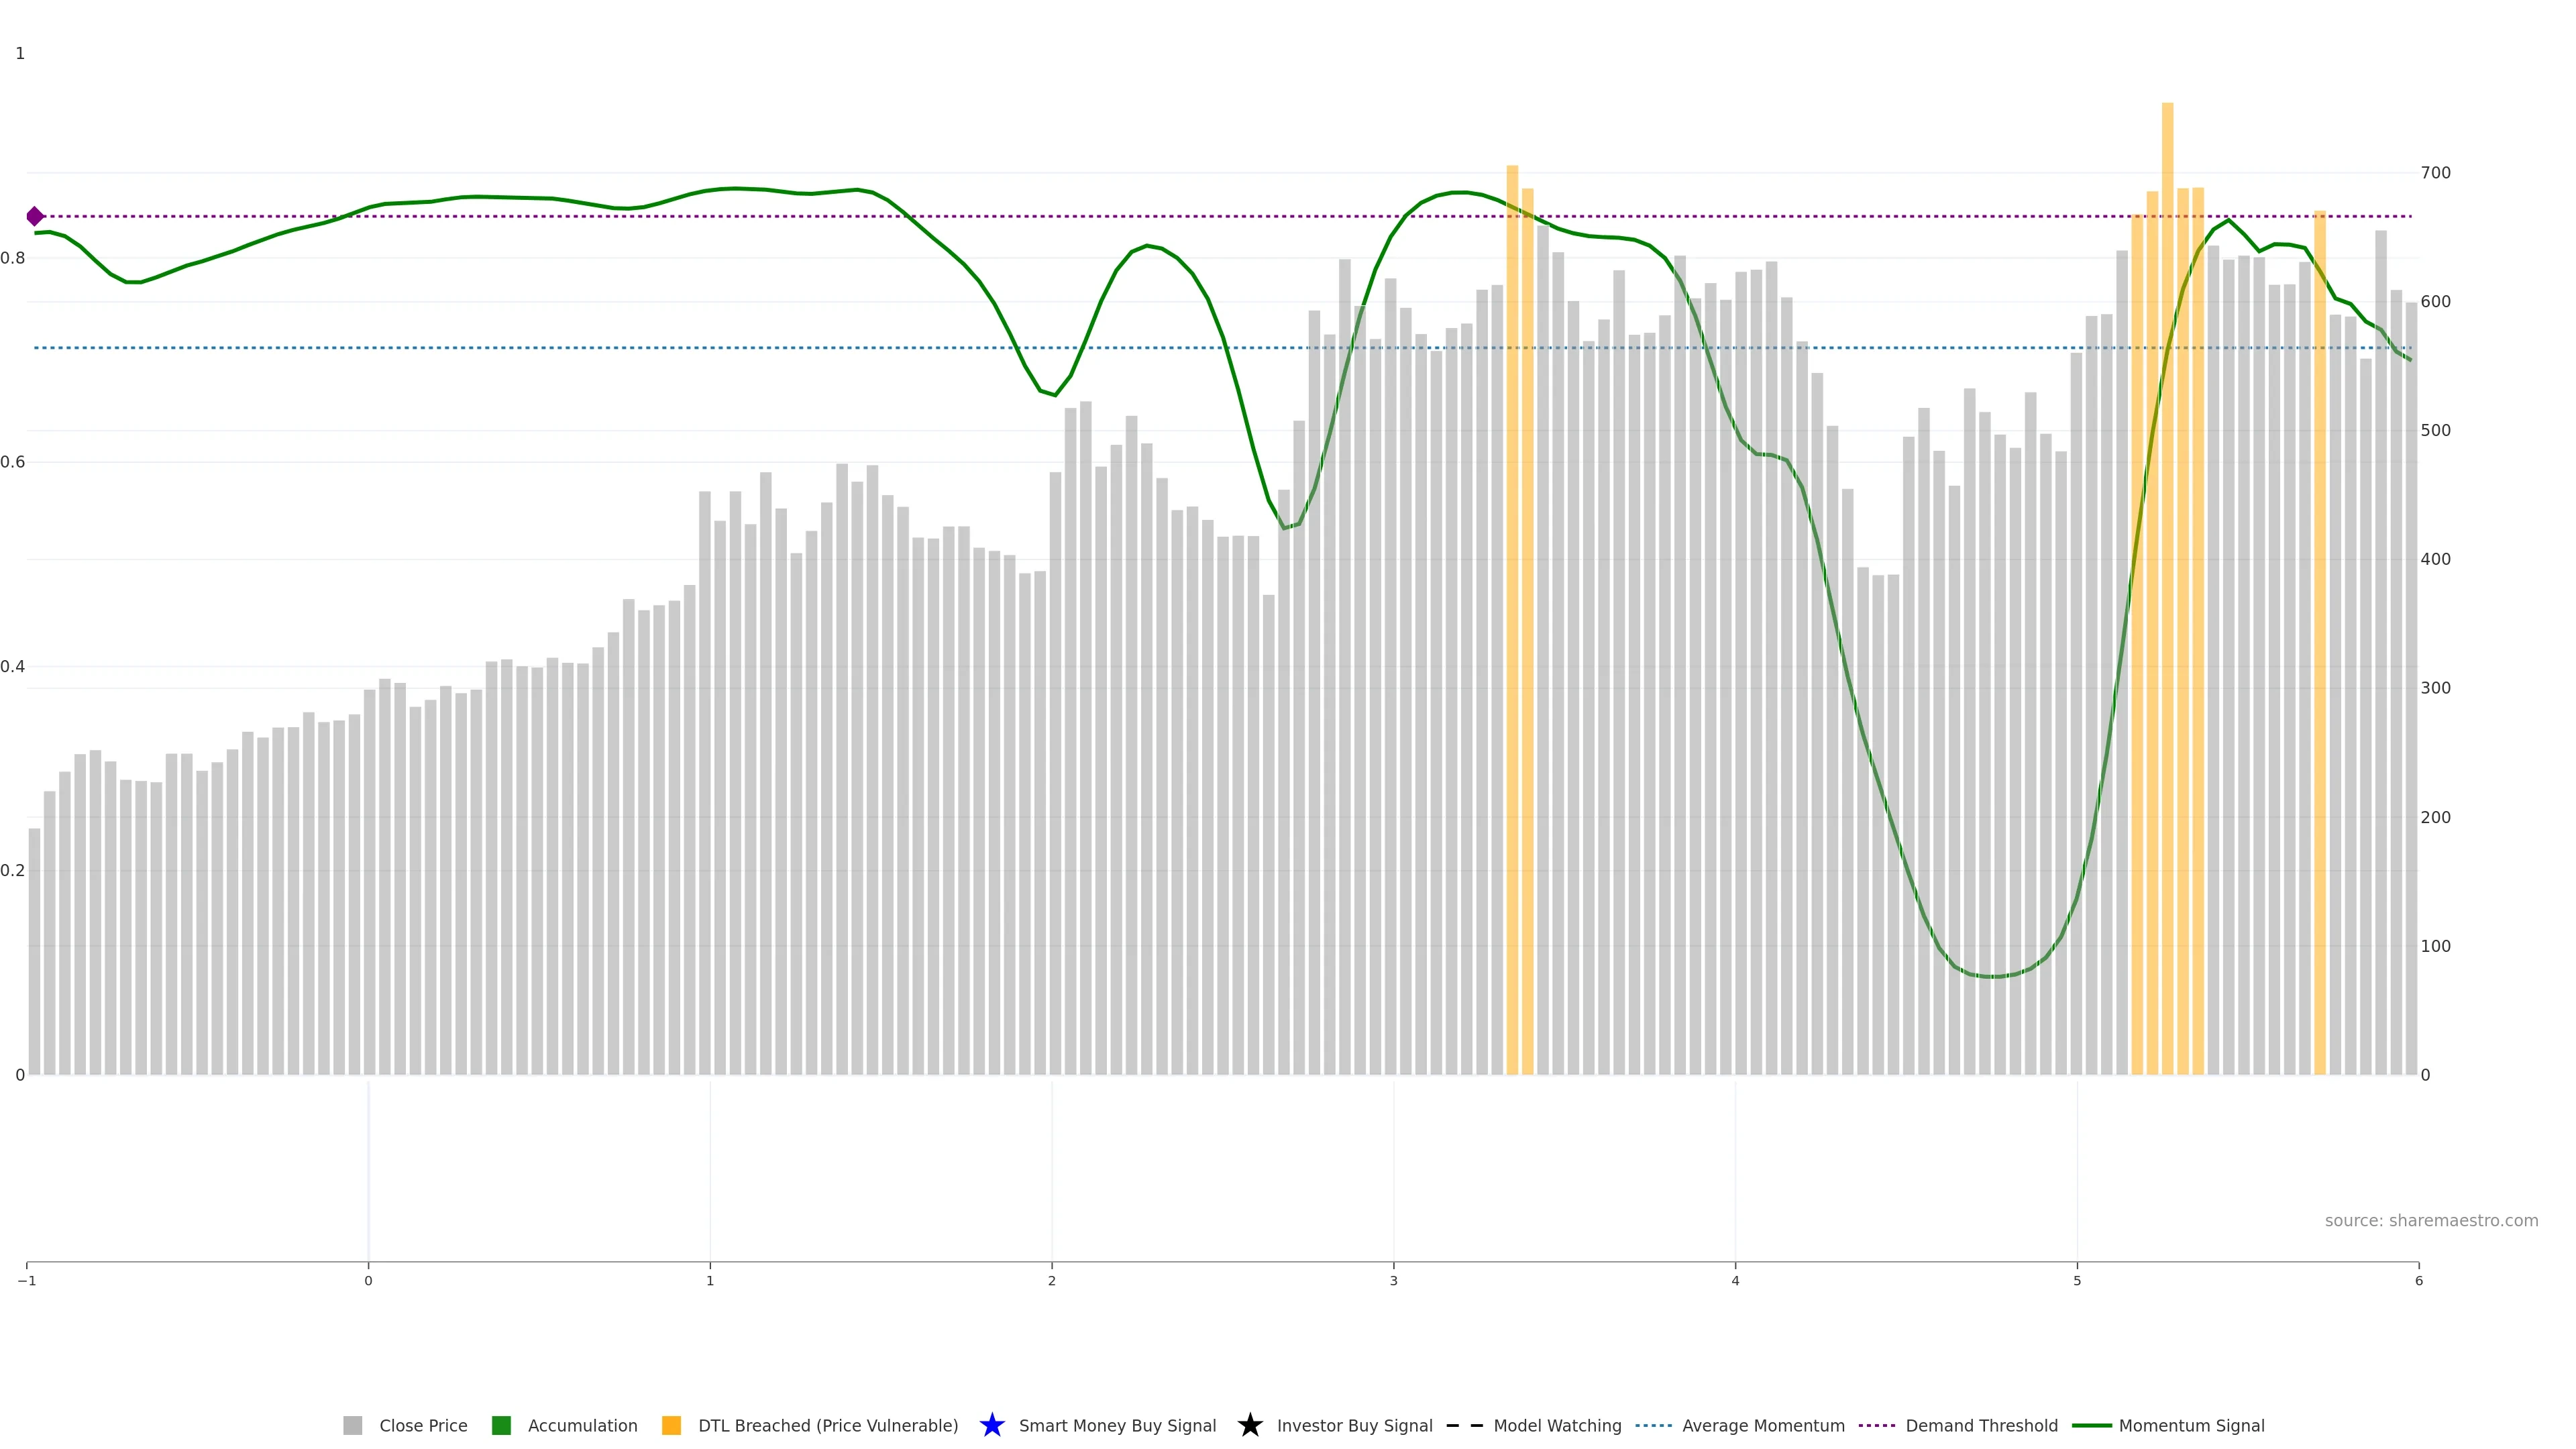Click the gray Close Price legend swatch
The width and height of the screenshot is (2576, 1449).
pyautogui.click(x=352, y=1425)
